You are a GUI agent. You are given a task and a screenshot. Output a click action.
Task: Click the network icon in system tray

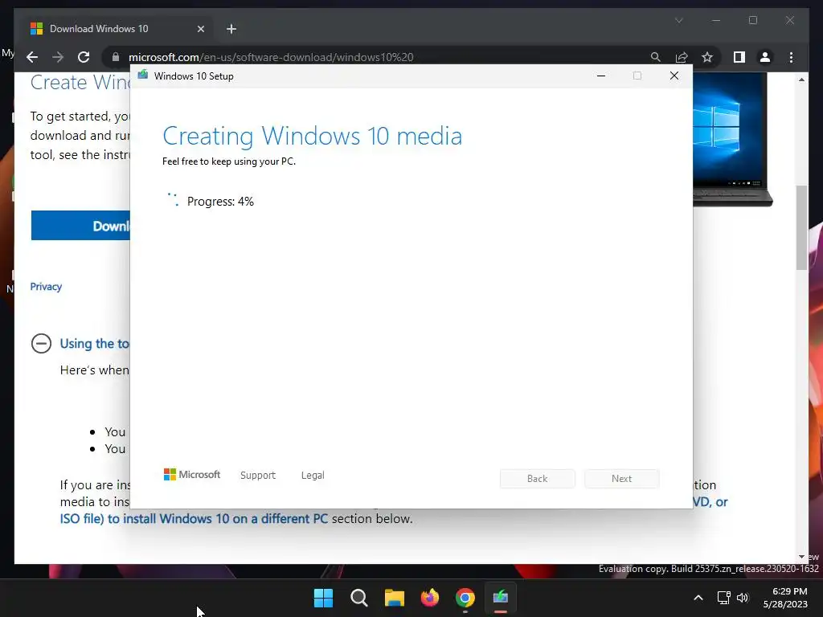point(724,598)
